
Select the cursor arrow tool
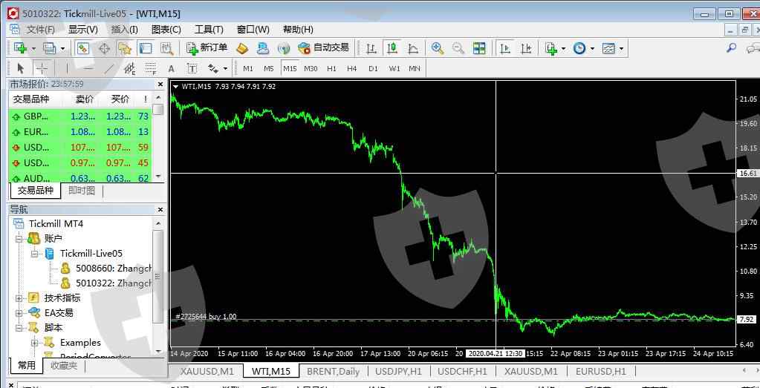(20, 68)
